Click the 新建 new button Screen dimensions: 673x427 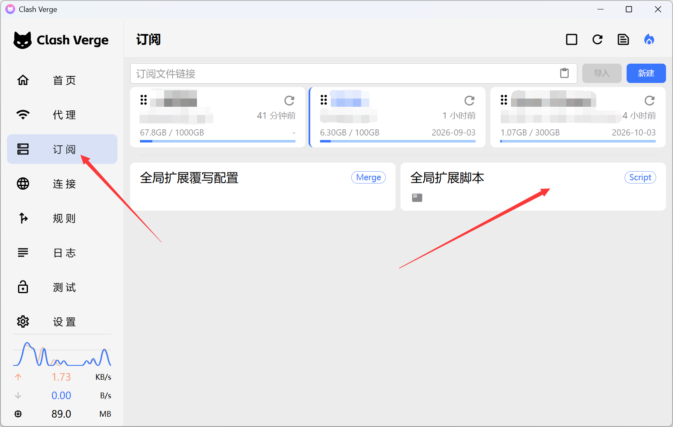click(646, 73)
